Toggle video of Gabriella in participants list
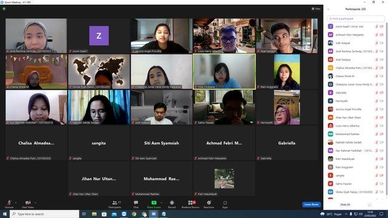Viewport: 388px width, 218px height. pos(381,93)
